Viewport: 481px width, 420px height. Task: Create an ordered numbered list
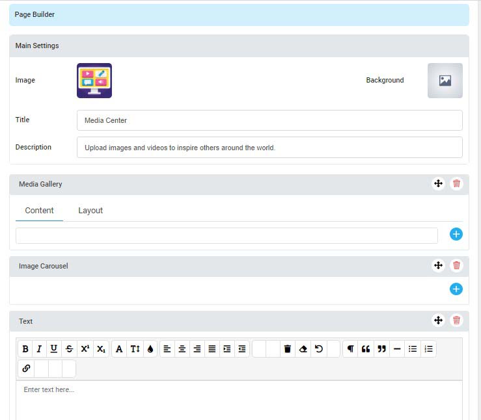coord(428,348)
